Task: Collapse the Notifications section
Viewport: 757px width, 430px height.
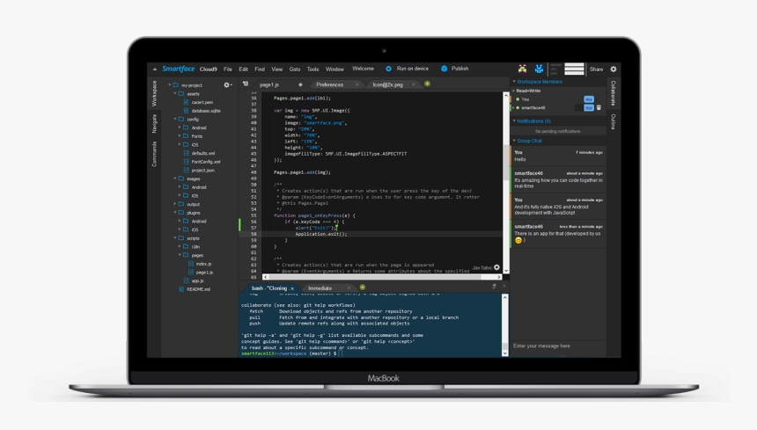Action: (514, 121)
